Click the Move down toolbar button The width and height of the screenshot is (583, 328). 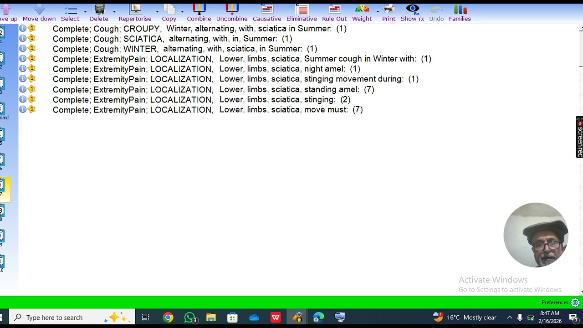(x=39, y=13)
